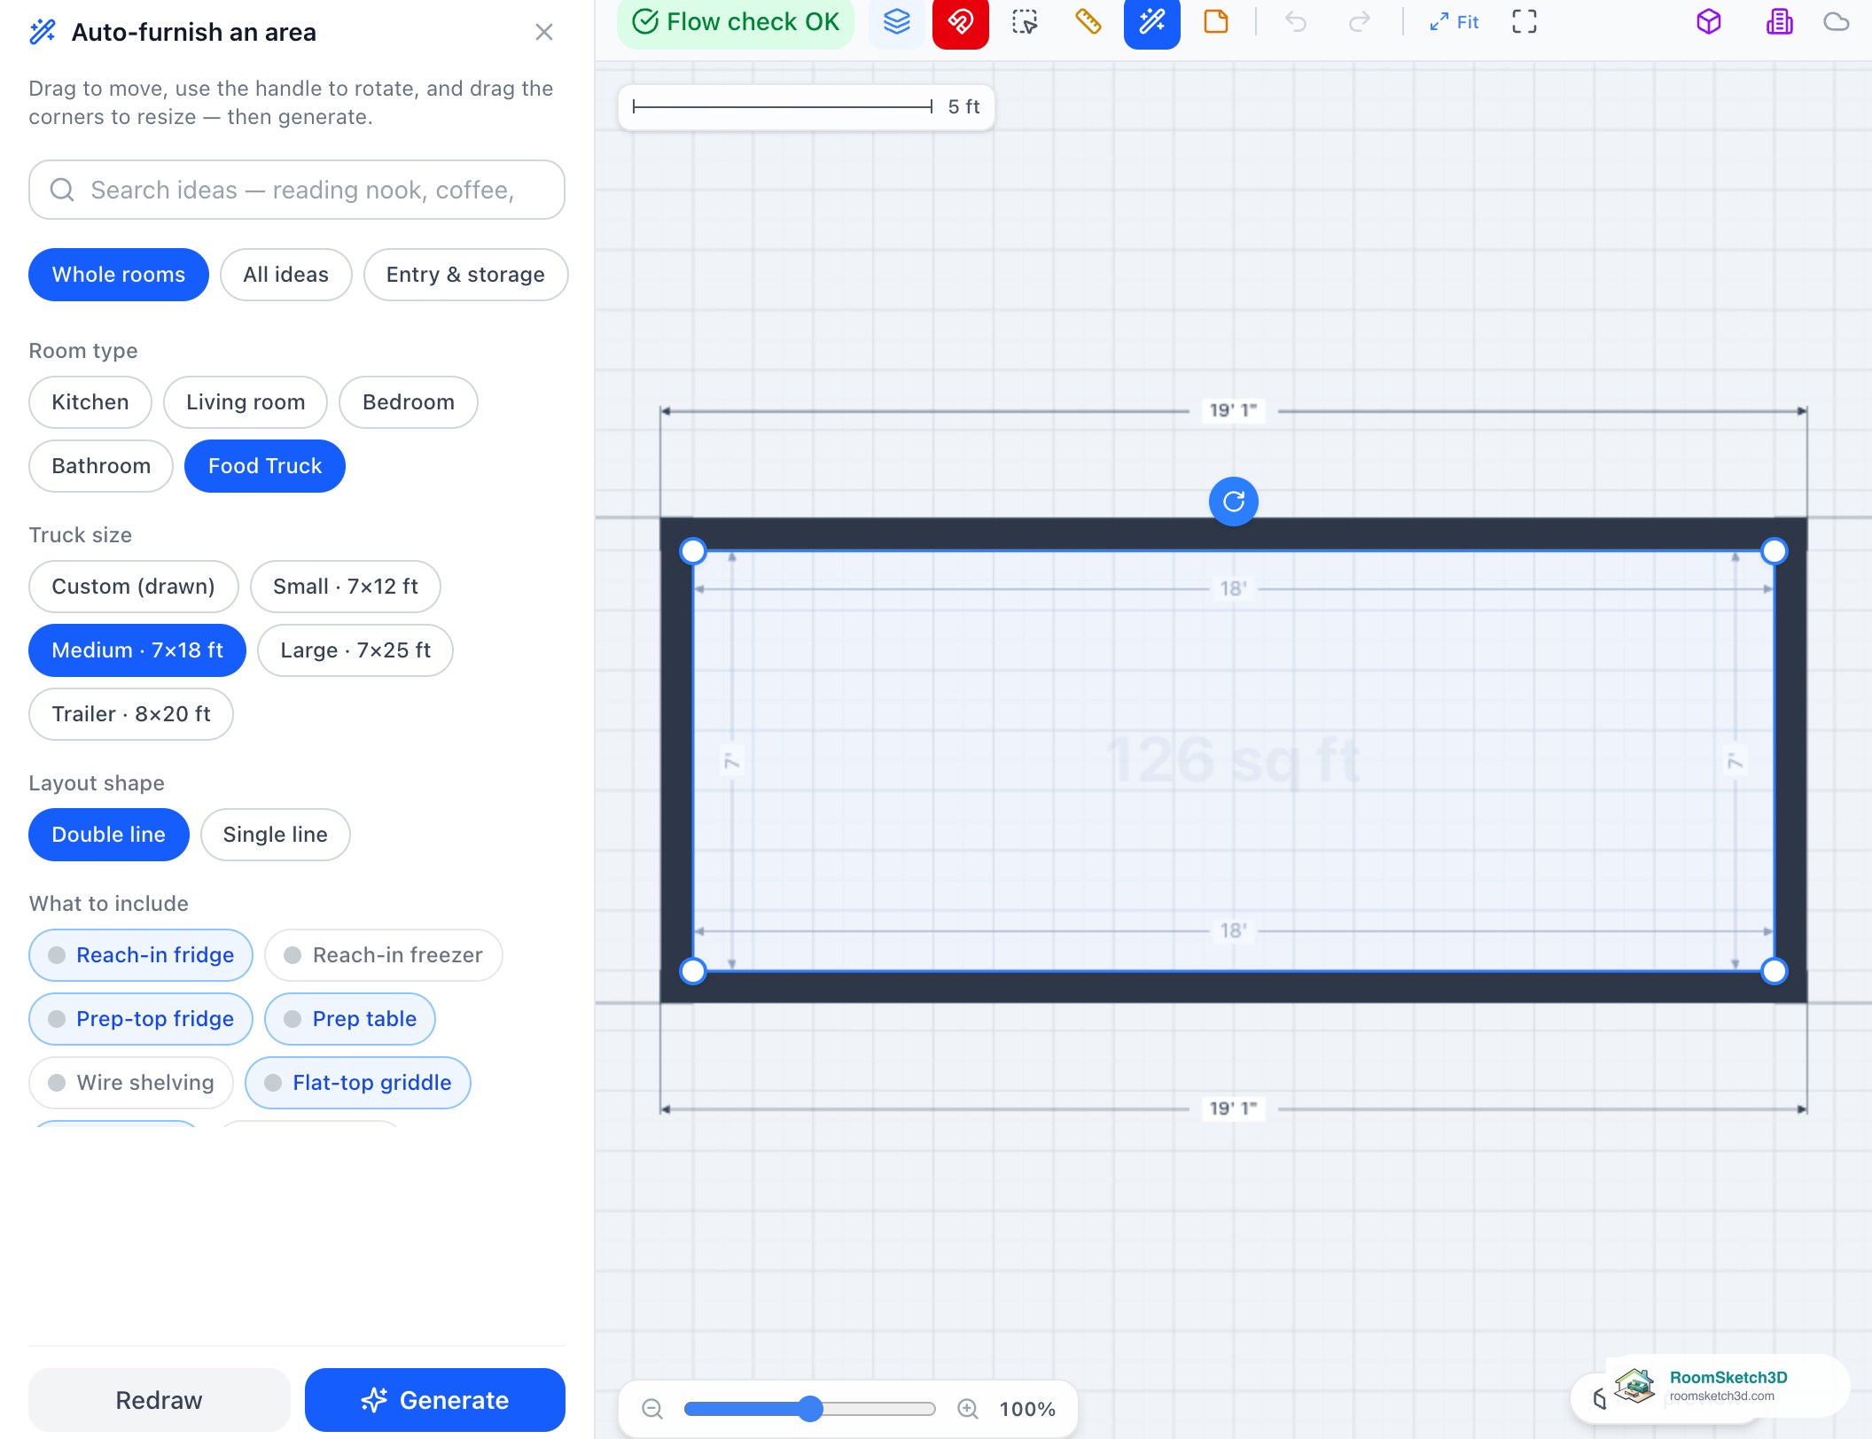Toggle Prep table inclusion
Screen dimensions: 1872x1439
(x=350, y=1019)
